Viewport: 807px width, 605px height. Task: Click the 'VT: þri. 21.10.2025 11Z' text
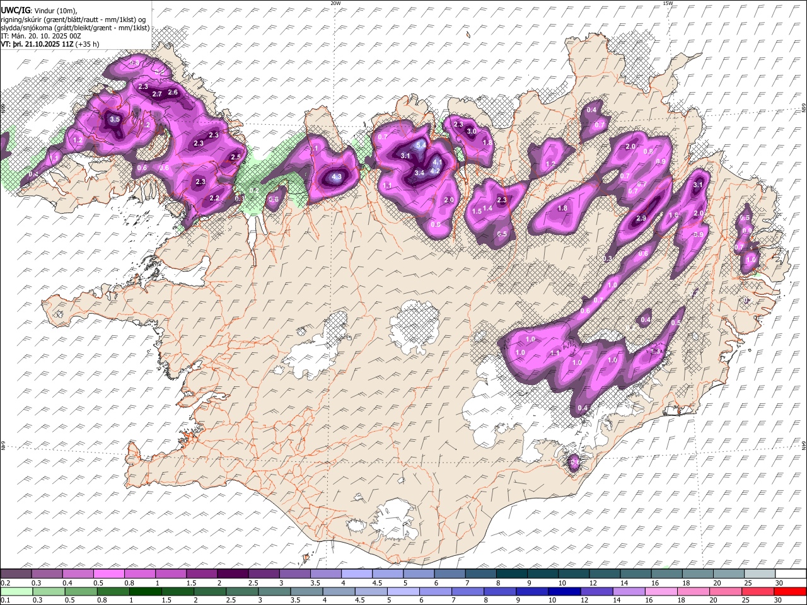click(x=37, y=44)
